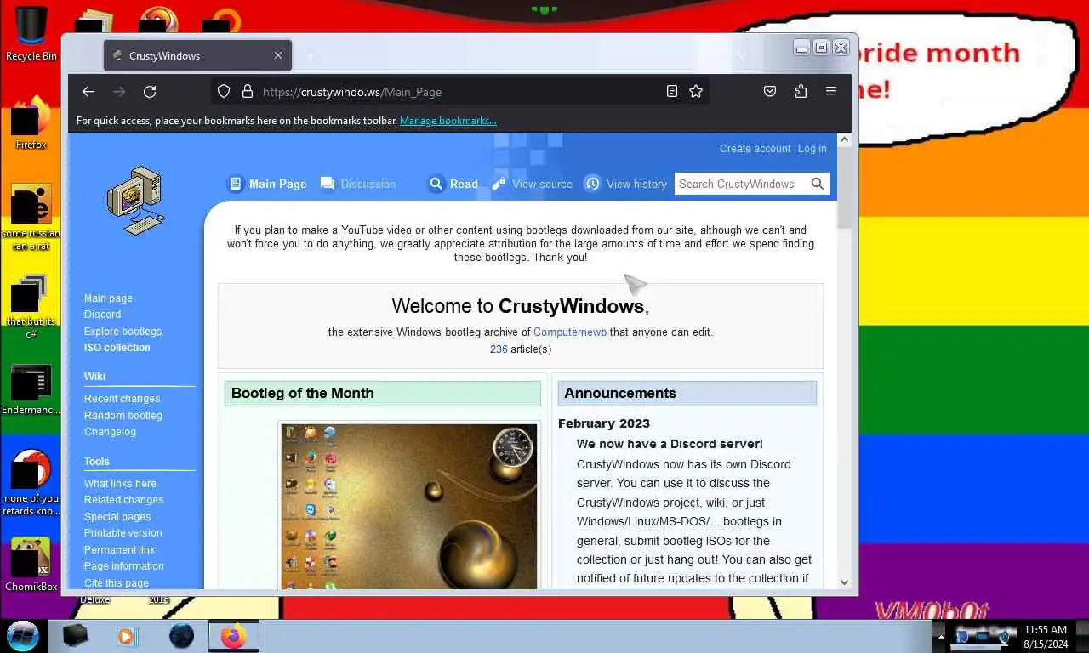This screenshot has width=1089, height=653.
Task: Open the Special pages link
Action: tap(117, 517)
